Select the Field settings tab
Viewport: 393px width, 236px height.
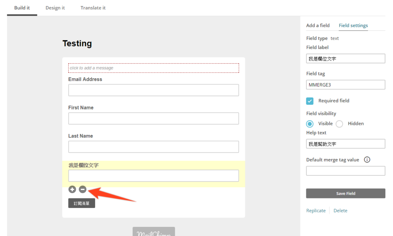pos(353,25)
